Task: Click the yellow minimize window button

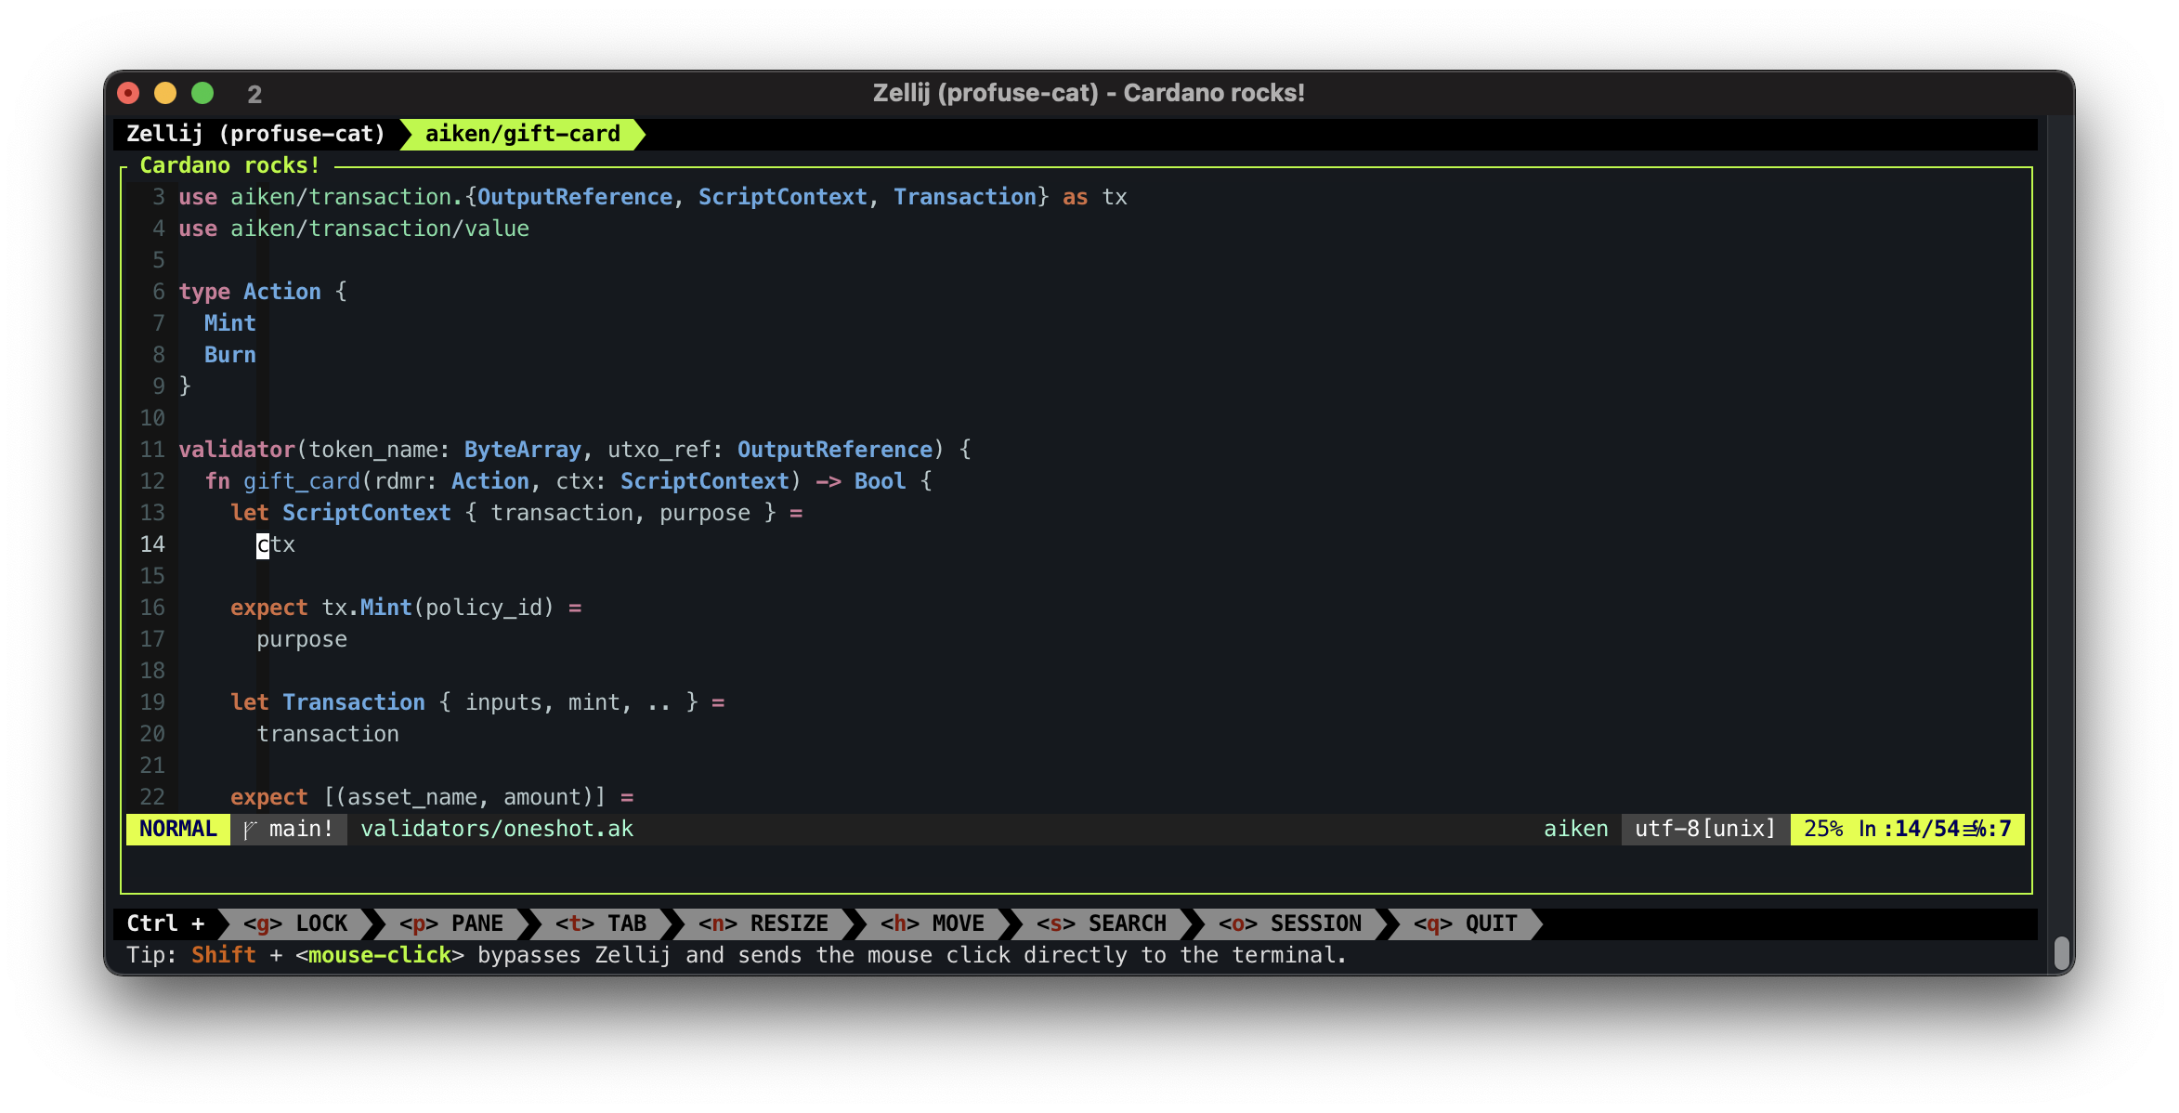Action: [165, 93]
